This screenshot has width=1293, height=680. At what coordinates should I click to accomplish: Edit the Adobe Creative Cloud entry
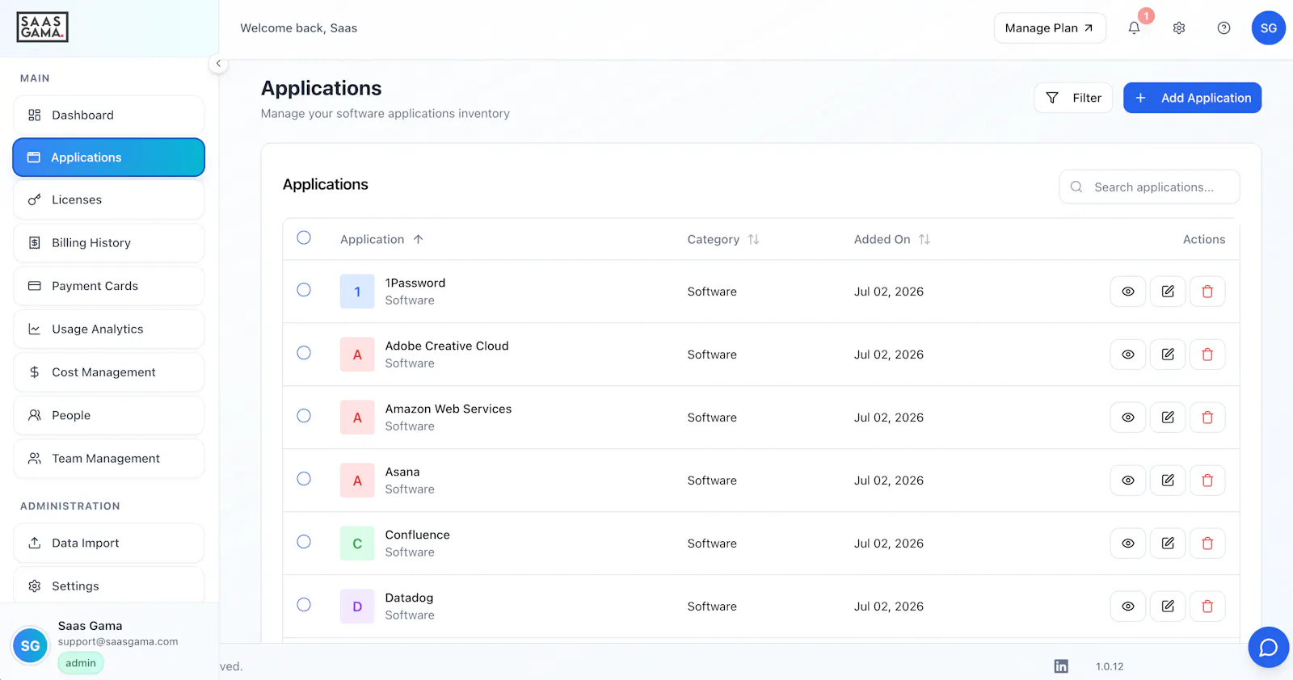(x=1168, y=355)
